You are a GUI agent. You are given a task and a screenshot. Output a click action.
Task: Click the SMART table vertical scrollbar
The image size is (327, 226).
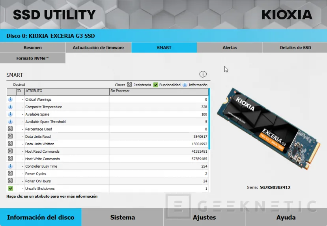[209, 119]
